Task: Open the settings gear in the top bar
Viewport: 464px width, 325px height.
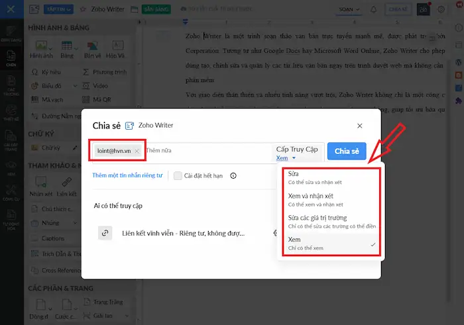Action: point(441,9)
